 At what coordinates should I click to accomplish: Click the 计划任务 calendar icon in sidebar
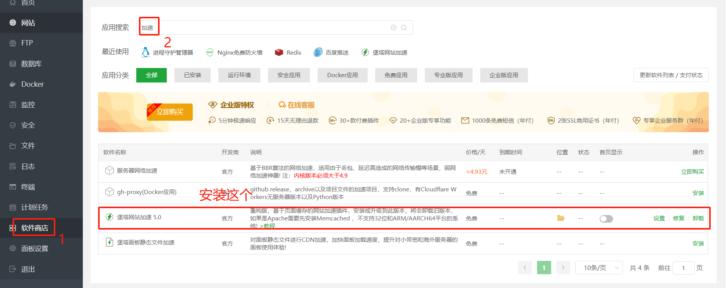[x=13, y=207]
